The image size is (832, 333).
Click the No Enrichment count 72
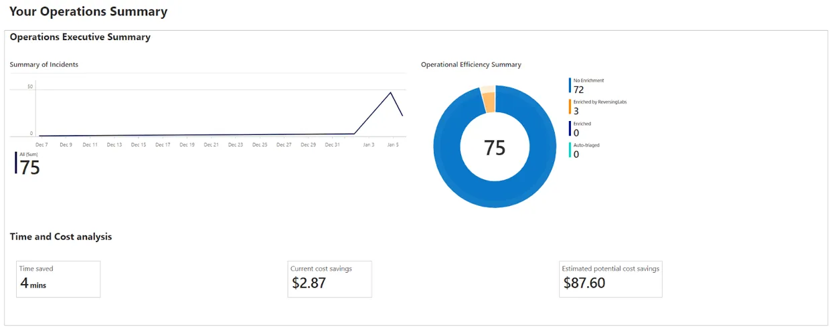[579, 90]
